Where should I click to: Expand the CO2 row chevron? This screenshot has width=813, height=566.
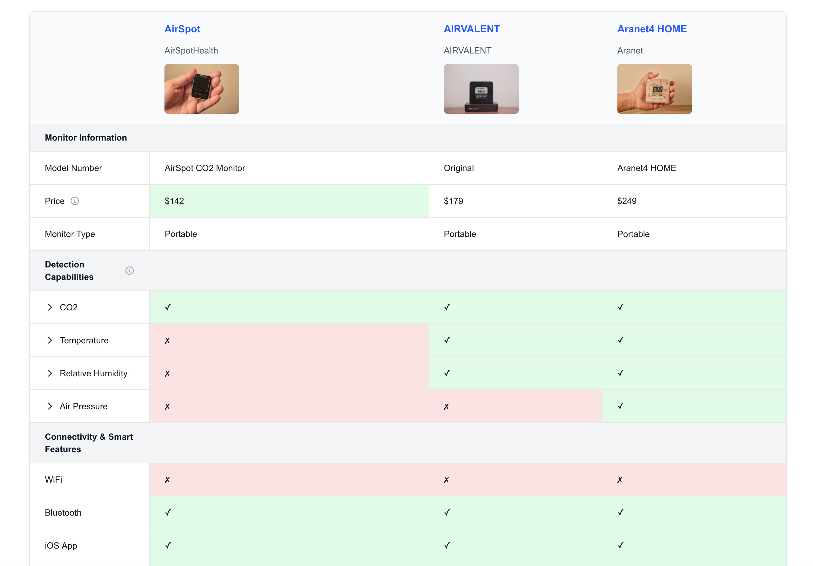50,307
